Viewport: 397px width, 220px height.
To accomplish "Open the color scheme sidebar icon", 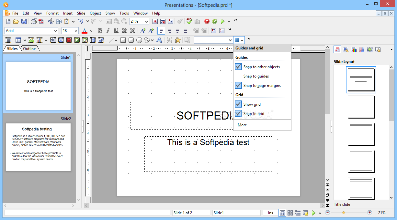I will [x=354, y=49].
